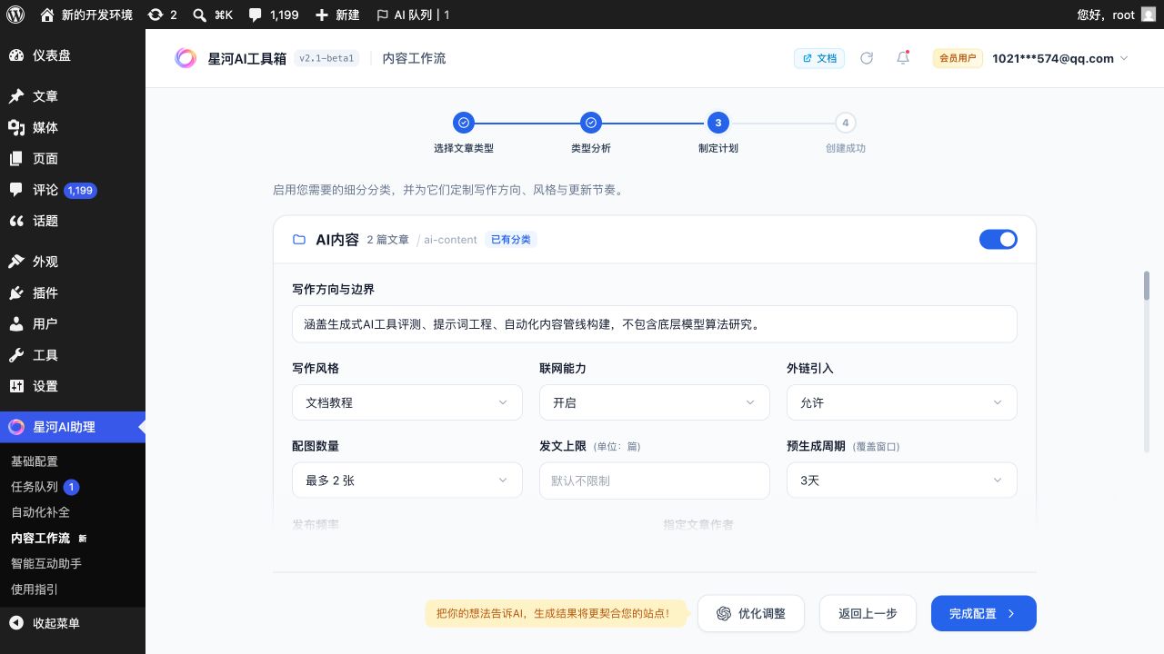Expand the account menu chevron beside the email
The width and height of the screenshot is (1164, 654).
point(1124,58)
